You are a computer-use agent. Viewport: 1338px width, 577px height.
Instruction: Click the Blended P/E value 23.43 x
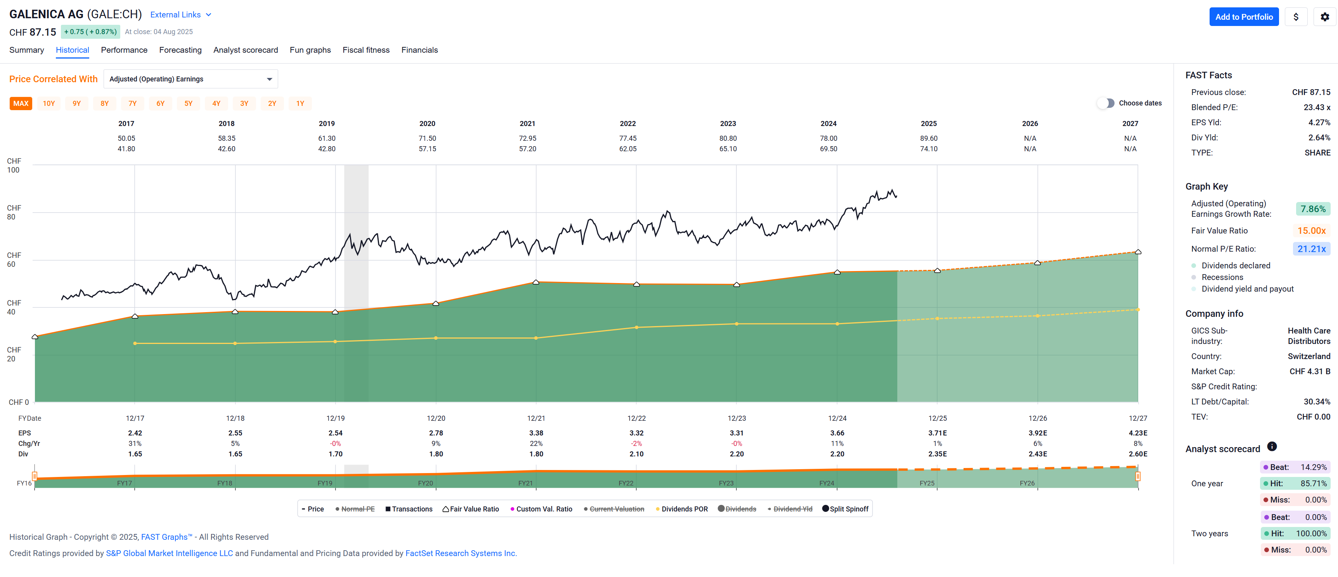pyautogui.click(x=1317, y=107)
